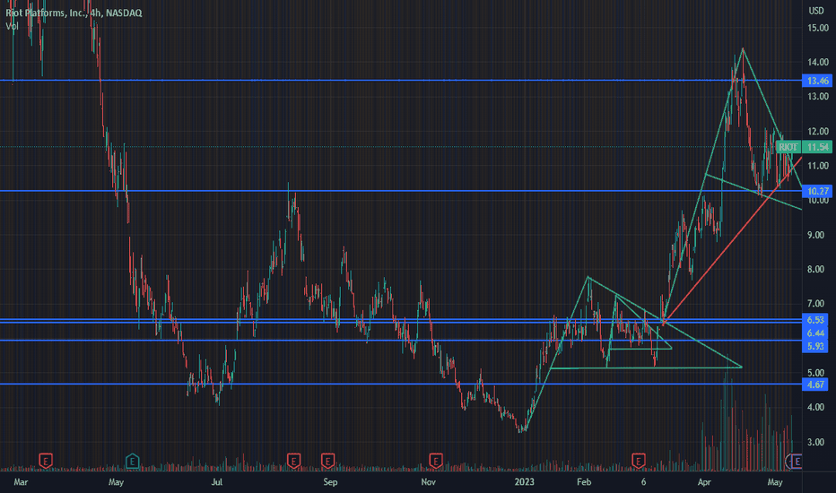Click the teal earnings E marker above May 2022
This screenshot has height=493, width=836.
[x=132, y=460]
